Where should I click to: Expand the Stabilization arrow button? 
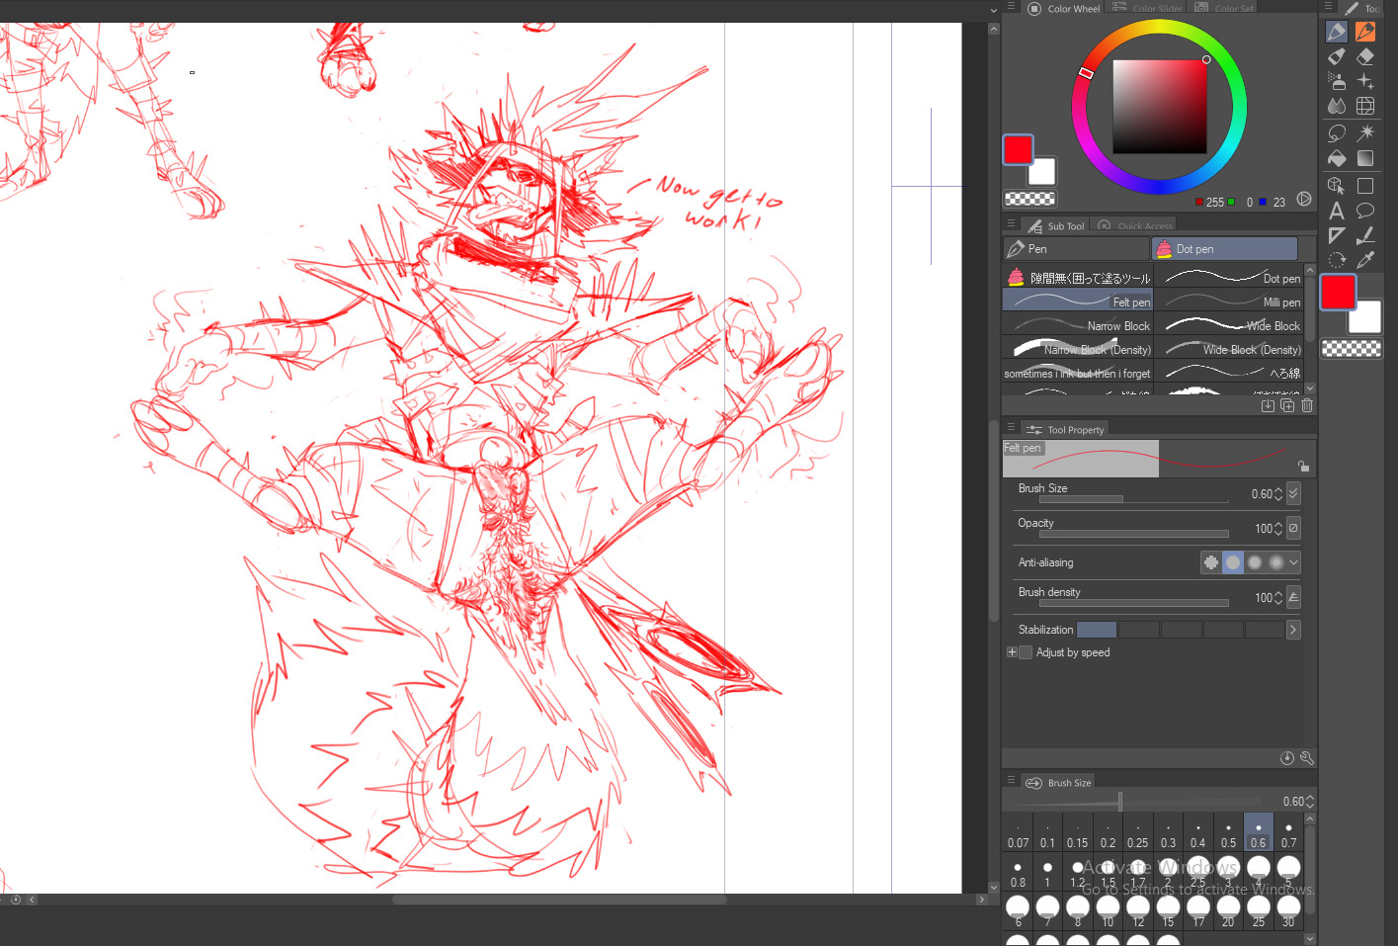[x=1293, y=630]
